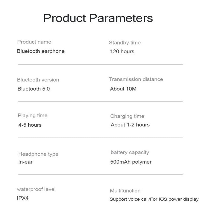Select the "Playing time" label
The height and width of the screenshot is (216, 216).
(32, 116)
